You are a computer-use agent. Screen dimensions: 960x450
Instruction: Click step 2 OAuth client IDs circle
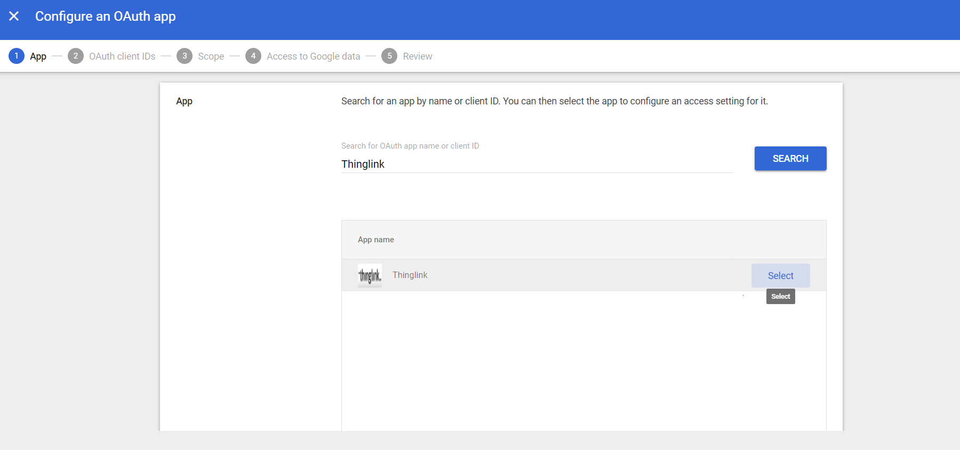point(76,56)
